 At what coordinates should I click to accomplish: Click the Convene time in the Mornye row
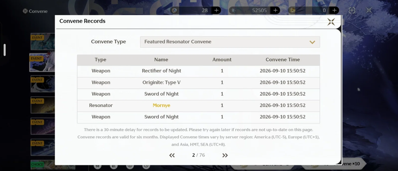click(x=283, y=106)
